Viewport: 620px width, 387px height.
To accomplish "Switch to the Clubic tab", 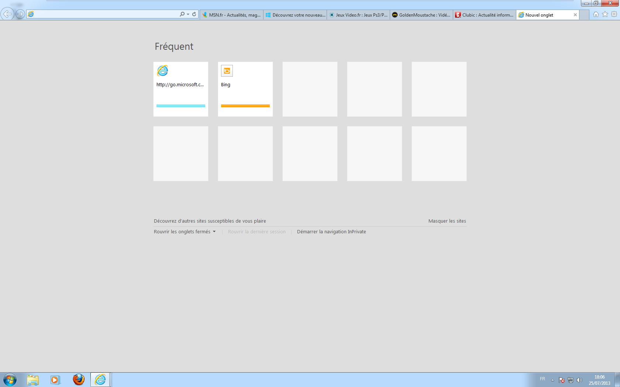I will 484,15.
